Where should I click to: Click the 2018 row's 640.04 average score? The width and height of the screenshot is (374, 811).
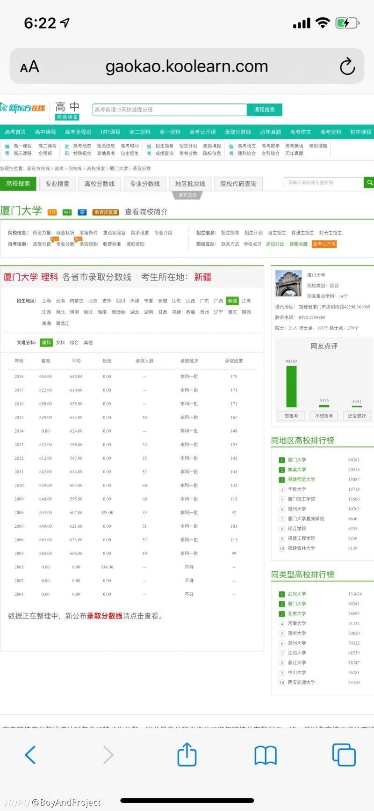tap(76, 376)
